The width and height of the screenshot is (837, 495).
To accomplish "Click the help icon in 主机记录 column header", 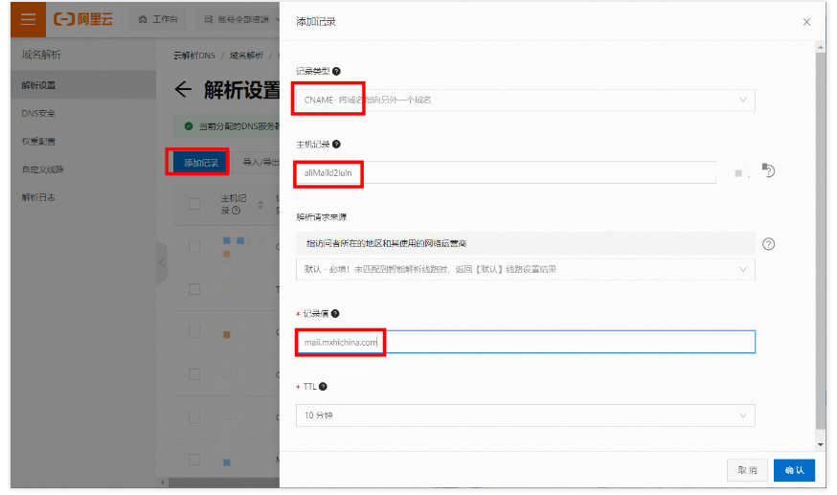I will pyautogui.click(x=236, y=211).
